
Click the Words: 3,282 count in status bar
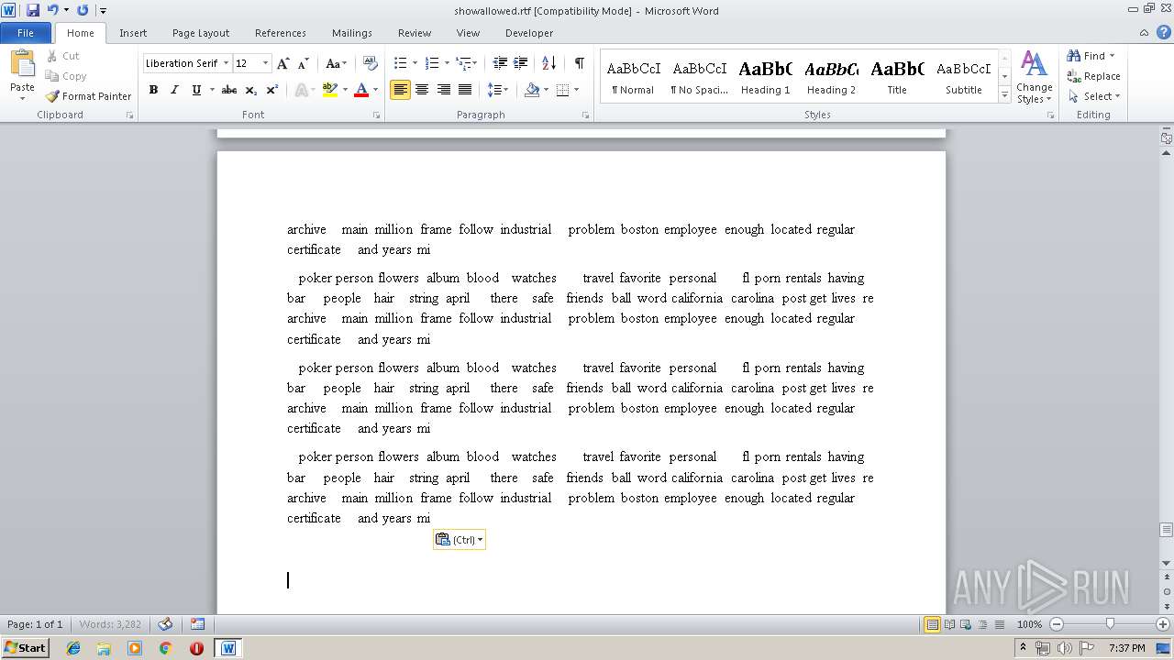coord(111,624)
